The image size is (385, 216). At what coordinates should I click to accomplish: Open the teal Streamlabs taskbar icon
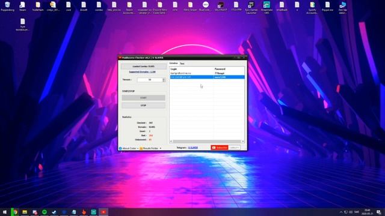(94, 212)
